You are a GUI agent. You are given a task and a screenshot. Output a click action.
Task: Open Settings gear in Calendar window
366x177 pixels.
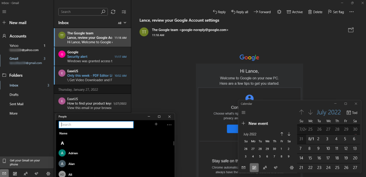(292, 168)
